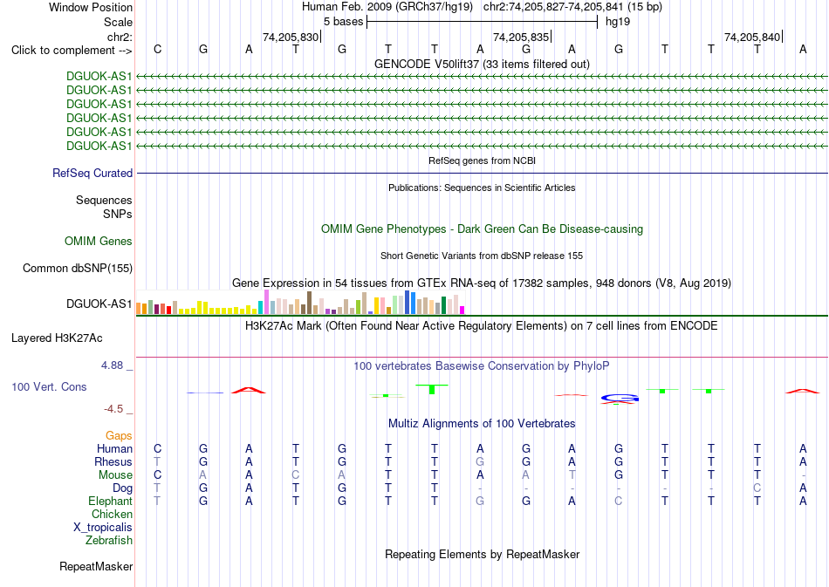Click the X_tropicalis species label
The height and width of the screenshot is (587, 829).
pyautogui.click(x=103, y=528)
